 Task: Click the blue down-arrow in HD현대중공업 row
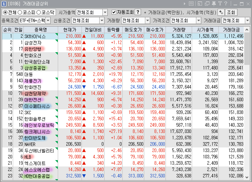(x=84, y=176)
